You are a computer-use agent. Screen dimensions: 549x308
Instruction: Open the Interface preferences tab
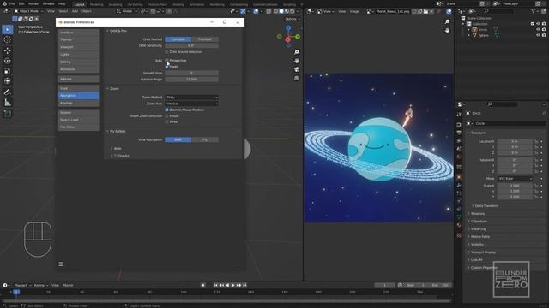point(78,33)
